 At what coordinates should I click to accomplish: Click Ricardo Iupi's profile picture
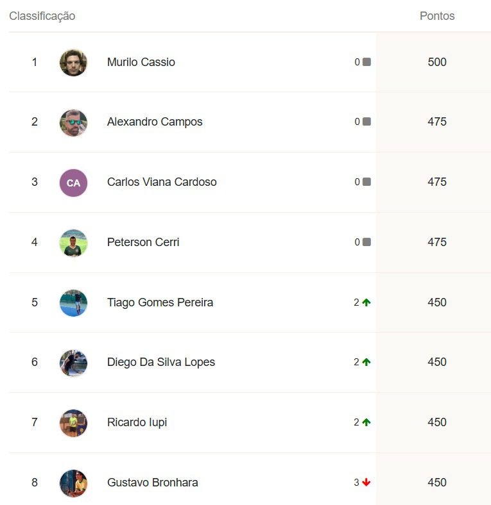73,423
